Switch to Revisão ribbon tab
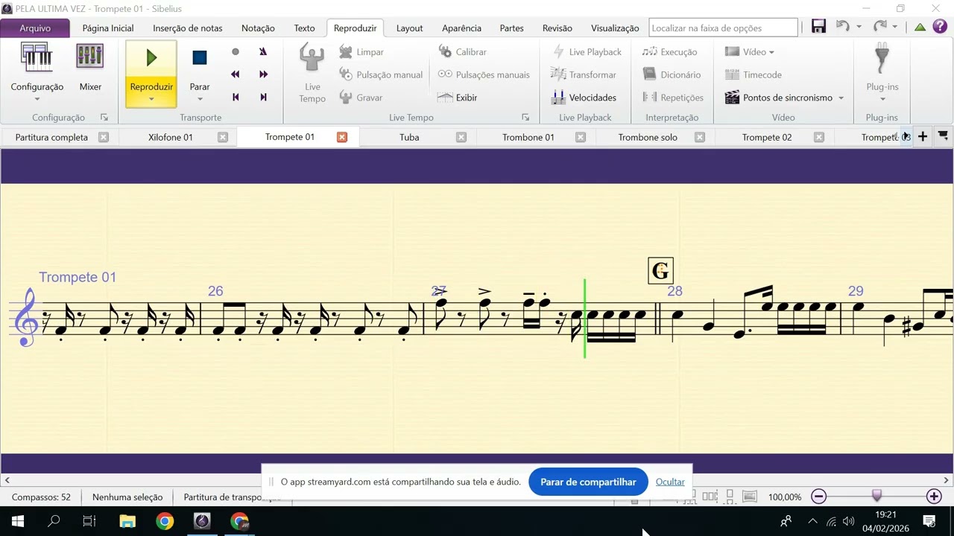Screen dimensions: 954x536 click(557, 28)
